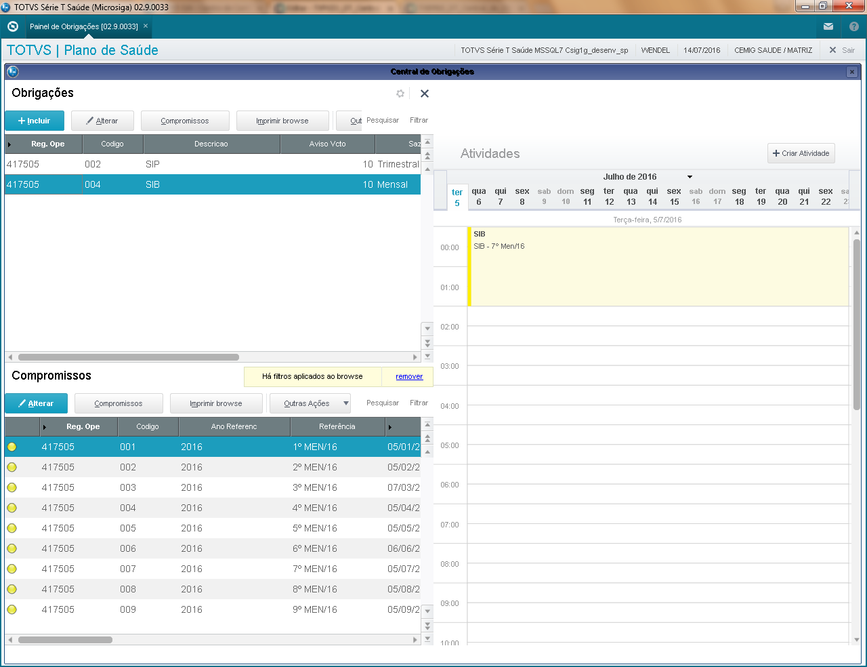Expand the arrow before Reg. Ope in Compromissos

pos(45,427)
